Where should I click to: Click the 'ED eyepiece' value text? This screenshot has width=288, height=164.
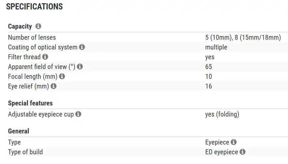(221, 152)
